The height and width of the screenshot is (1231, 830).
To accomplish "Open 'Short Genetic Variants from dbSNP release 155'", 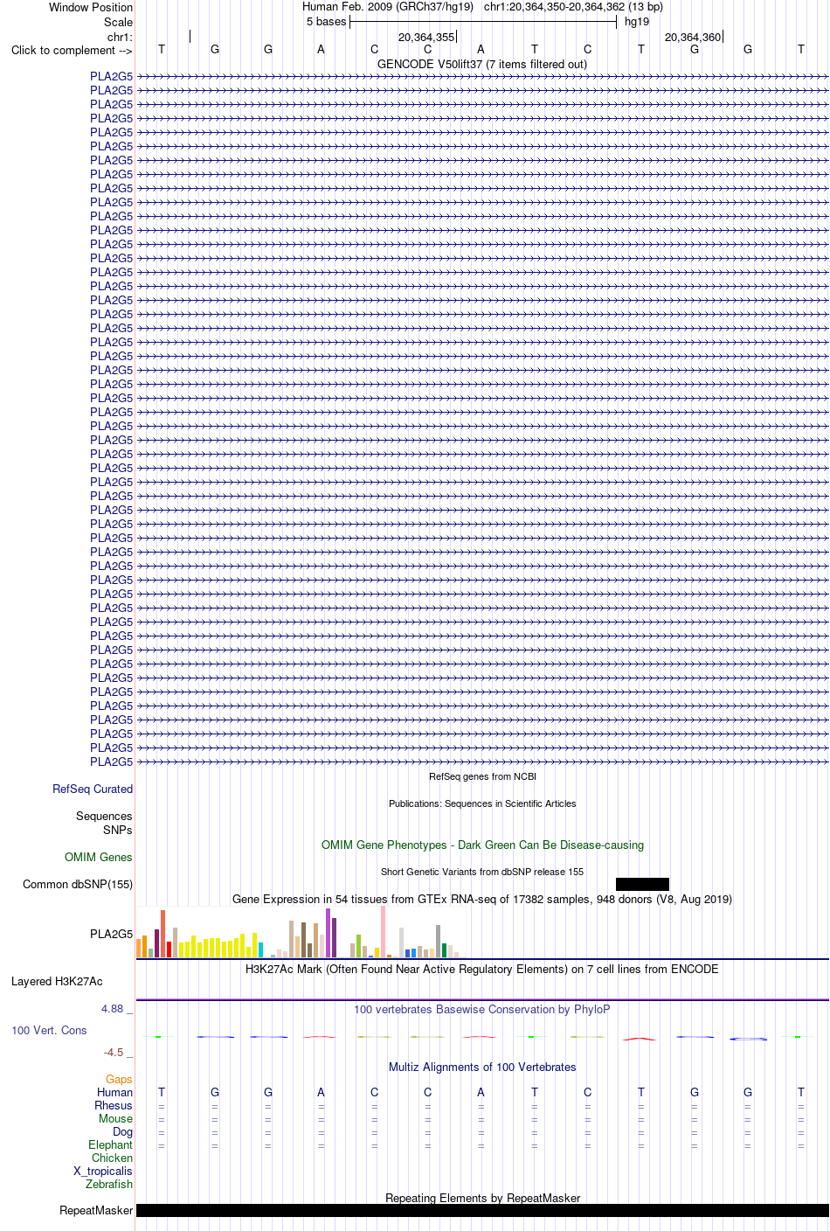I will [x=482, y=872].
